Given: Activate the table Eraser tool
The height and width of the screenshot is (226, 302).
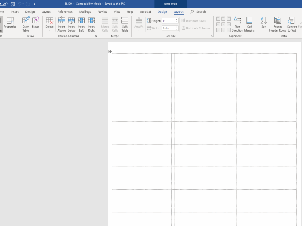Looking at the screenshot, I should click(x=35, y=24).
